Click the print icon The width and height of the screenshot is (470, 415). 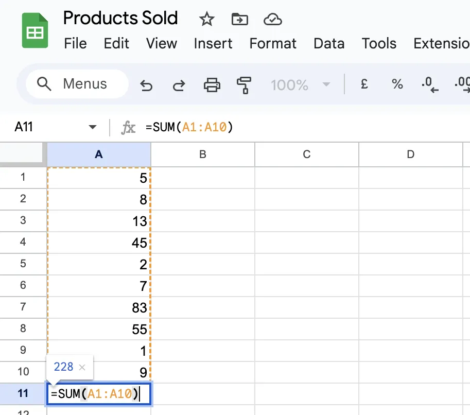click(212, 85)
